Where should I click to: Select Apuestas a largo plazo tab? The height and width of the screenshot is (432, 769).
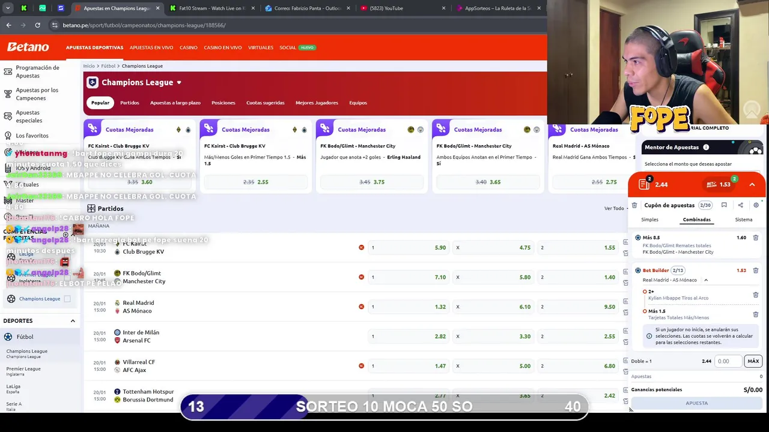[x=175, y=103]
